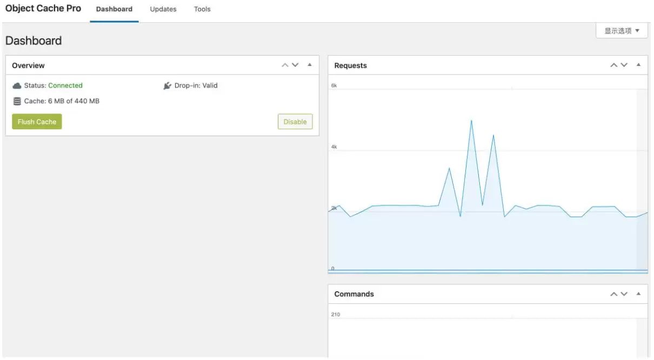
Task: Click 'Cache: 6 MB of 440 MB' text
Action: point(62,101)
